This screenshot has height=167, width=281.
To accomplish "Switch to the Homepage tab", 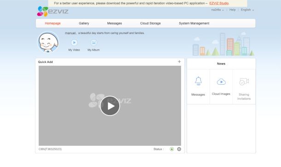I will pyautogui.click(x=53, y=23).
